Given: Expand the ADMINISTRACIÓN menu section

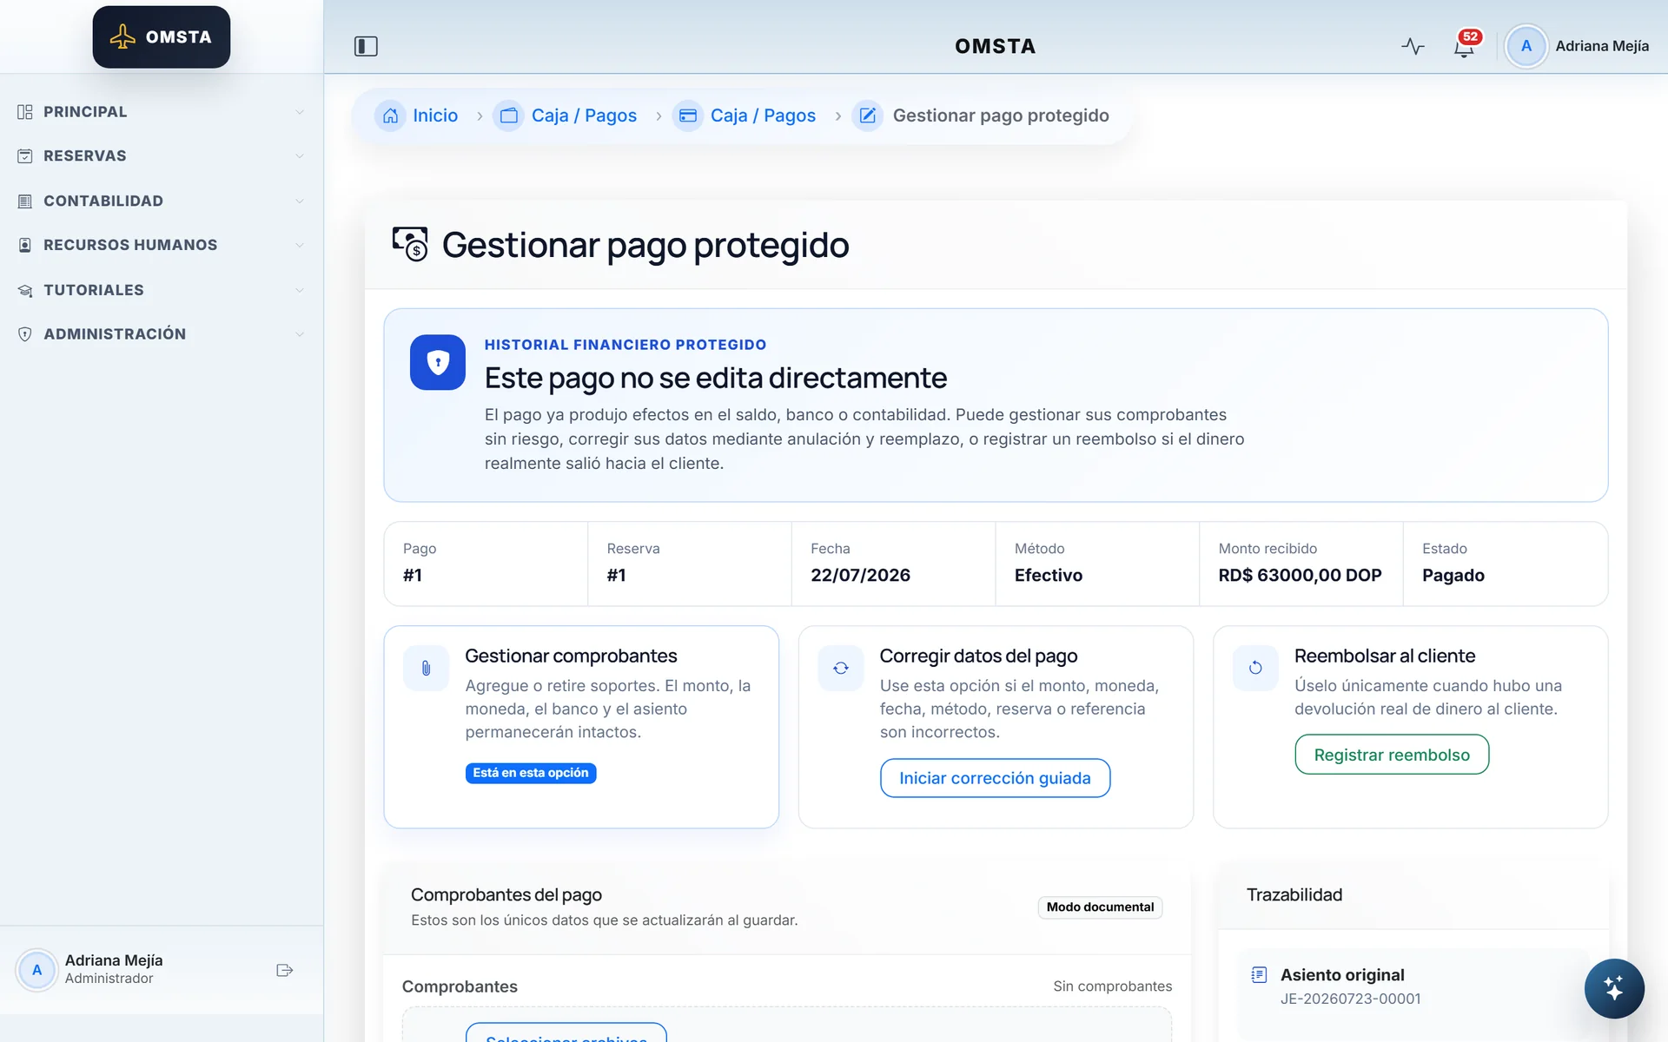Looking at the screenshot, I should tap(162, 334).
